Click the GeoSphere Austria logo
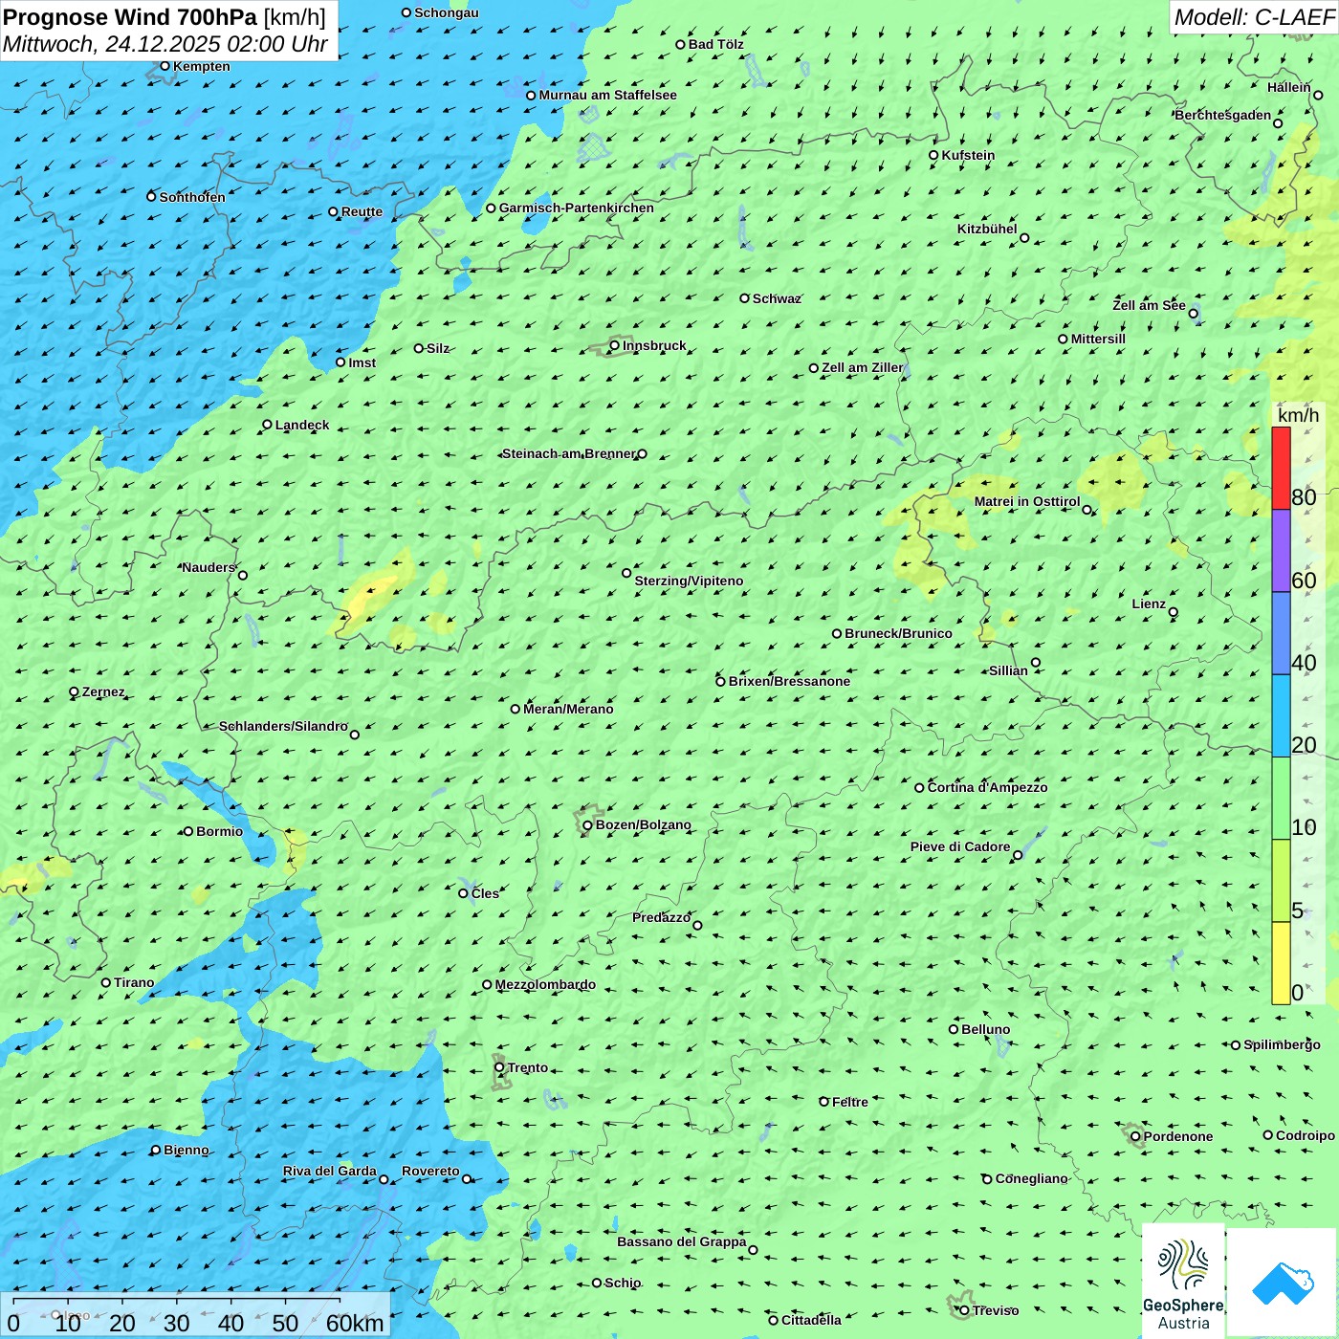The width and height of the screenshot is (1339, 1339). pos(1183,1281)
